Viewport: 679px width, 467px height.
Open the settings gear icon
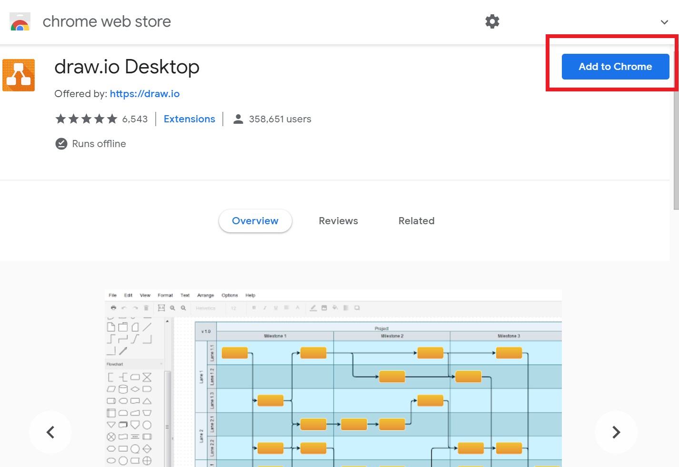[492, 21]
